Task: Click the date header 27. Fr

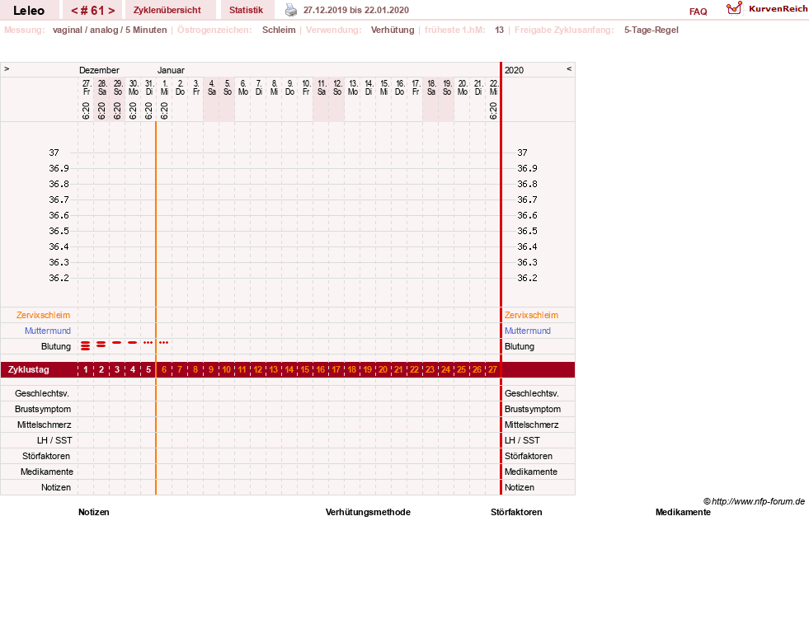Action: 86,87
